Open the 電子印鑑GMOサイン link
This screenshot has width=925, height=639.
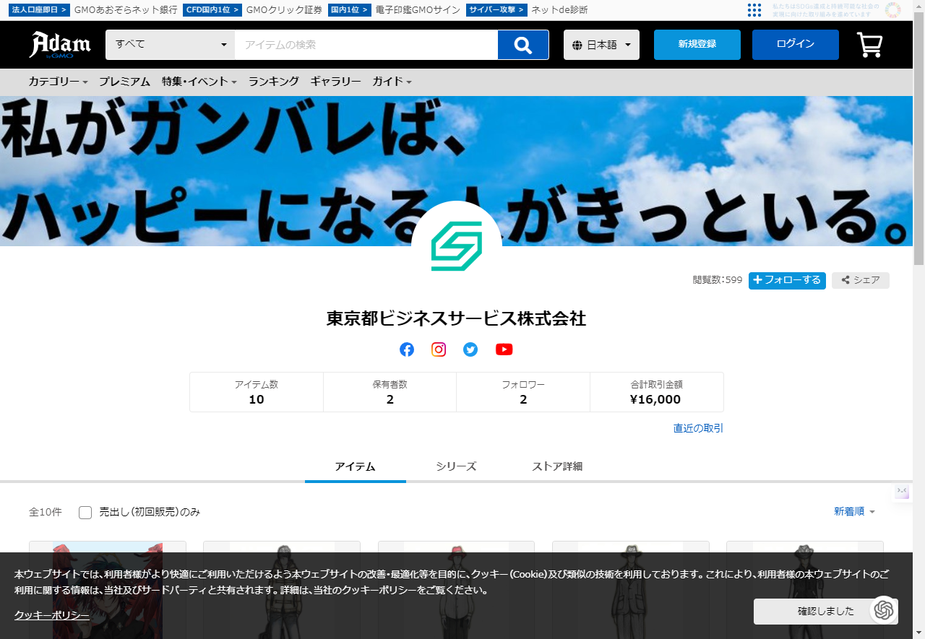pyautogui.click(x=418, y=10)
